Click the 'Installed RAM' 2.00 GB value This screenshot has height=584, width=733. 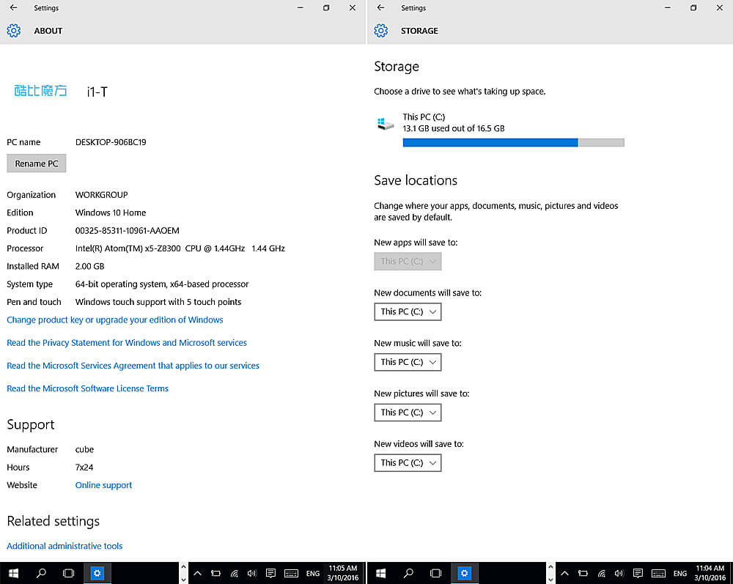pyautogui.click(x=89, y=266)
